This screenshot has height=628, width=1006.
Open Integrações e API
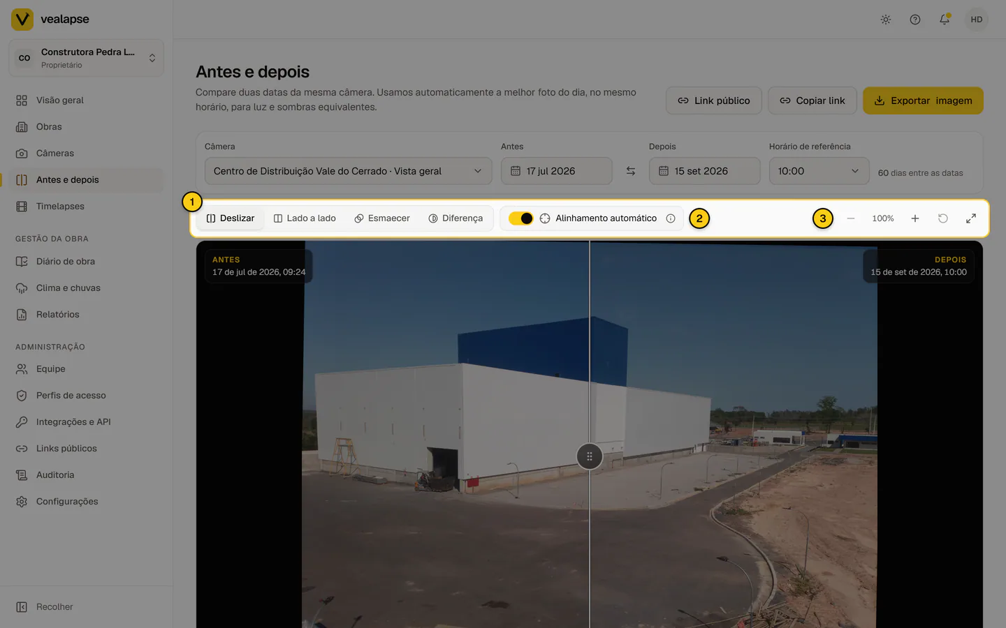(87, 422)
